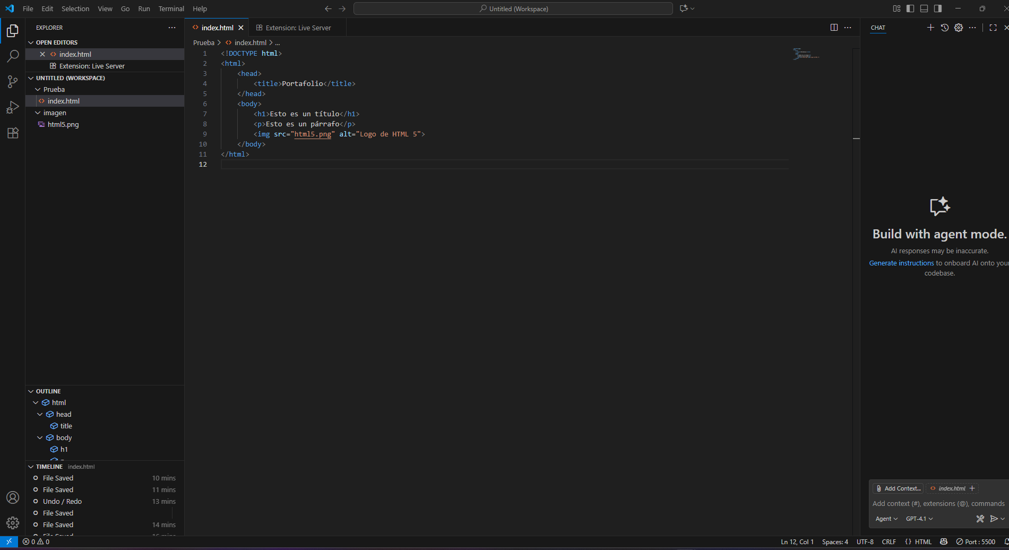Collapse the OUTLINE section

click(x=31, y=391)
